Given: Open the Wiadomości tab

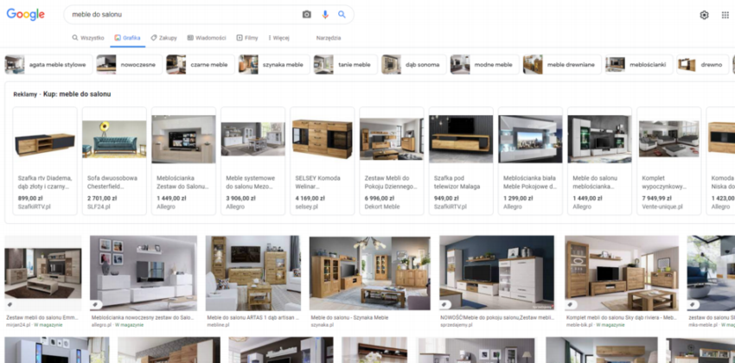Looking at the screenshot, I should click(x=207, y=38).
